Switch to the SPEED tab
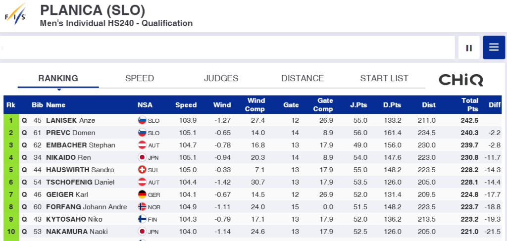Viewport: 507px width, 241px height. click(140, 79)
